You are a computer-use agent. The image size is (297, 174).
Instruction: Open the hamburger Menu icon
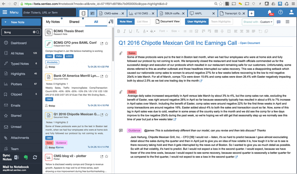(5, 12)
